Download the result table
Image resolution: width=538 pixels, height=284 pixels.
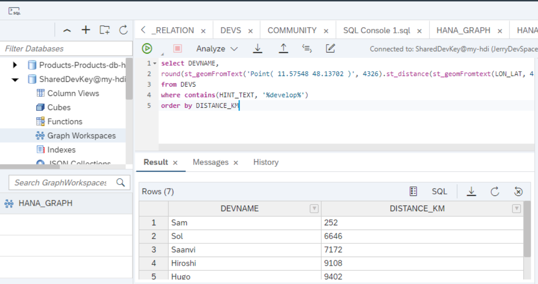pos(471,191)
